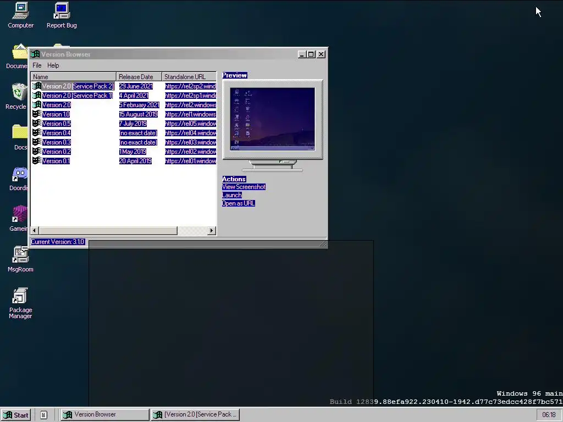Open the Start menu
563x422 pixels.
[16, 415]
